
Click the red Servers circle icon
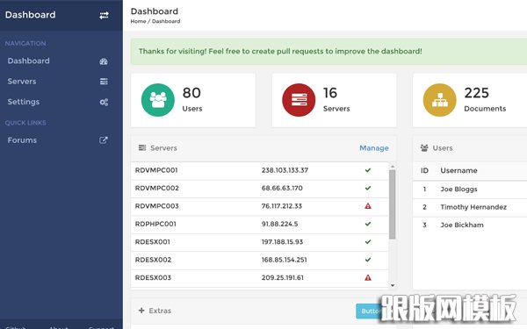[299, 100]
